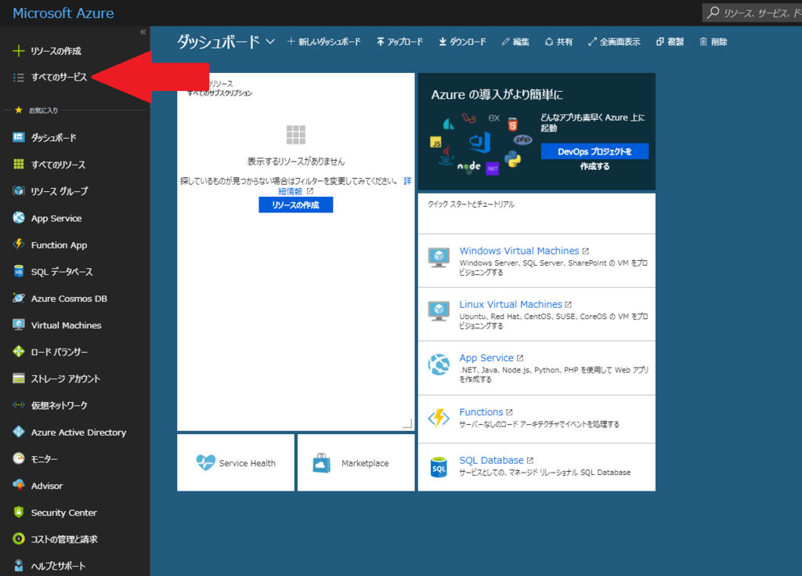Click the Service Health heart icon
802x576 pixels.
pyautogui.click(x=206, y=462)
